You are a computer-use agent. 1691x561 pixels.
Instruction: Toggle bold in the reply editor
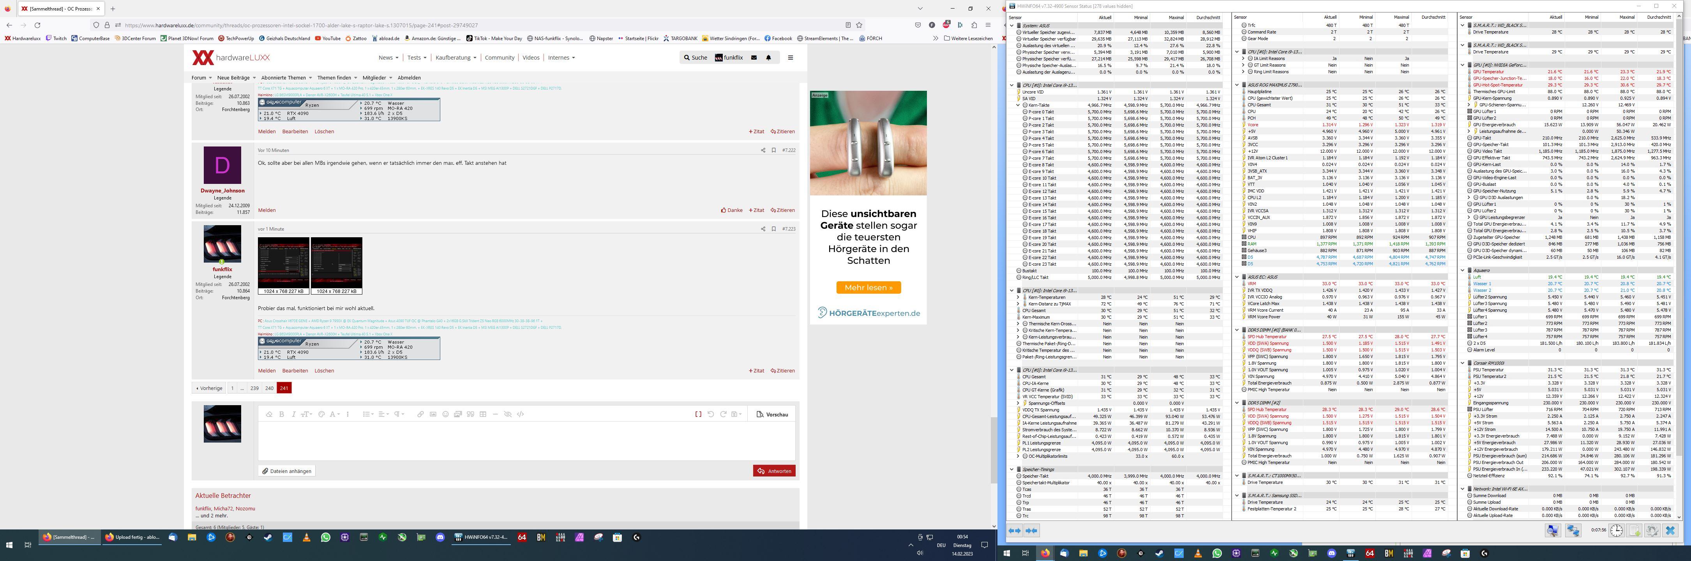tap(282, 414)
